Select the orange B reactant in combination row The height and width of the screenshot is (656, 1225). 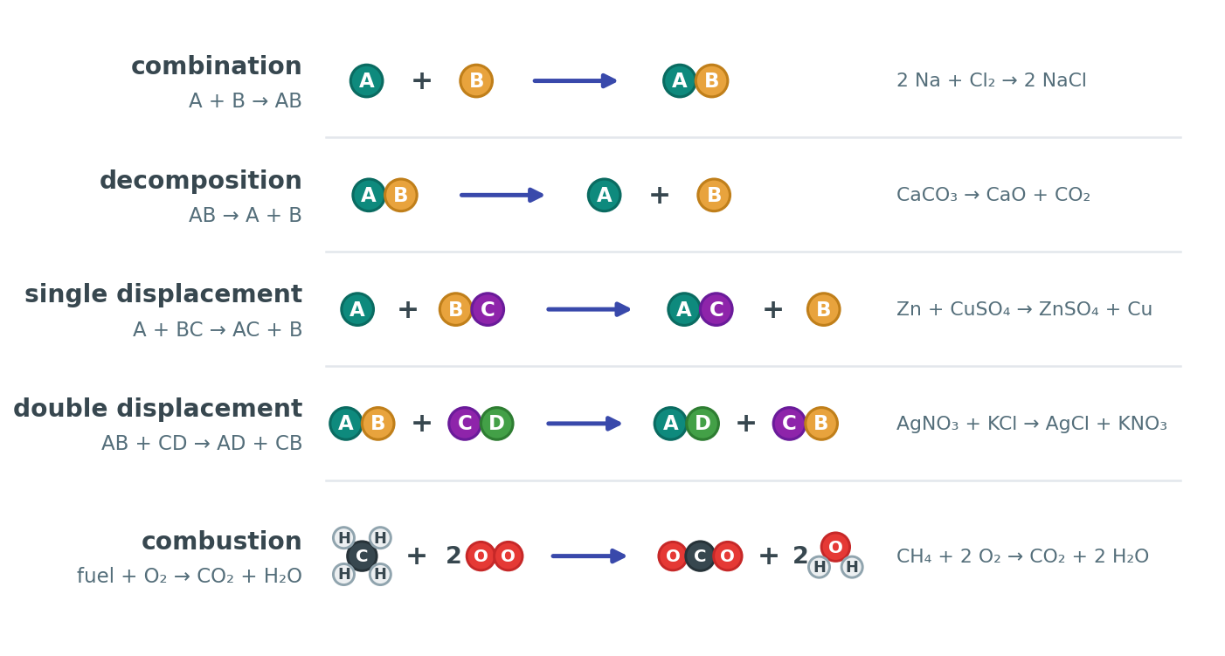[476, 81]
